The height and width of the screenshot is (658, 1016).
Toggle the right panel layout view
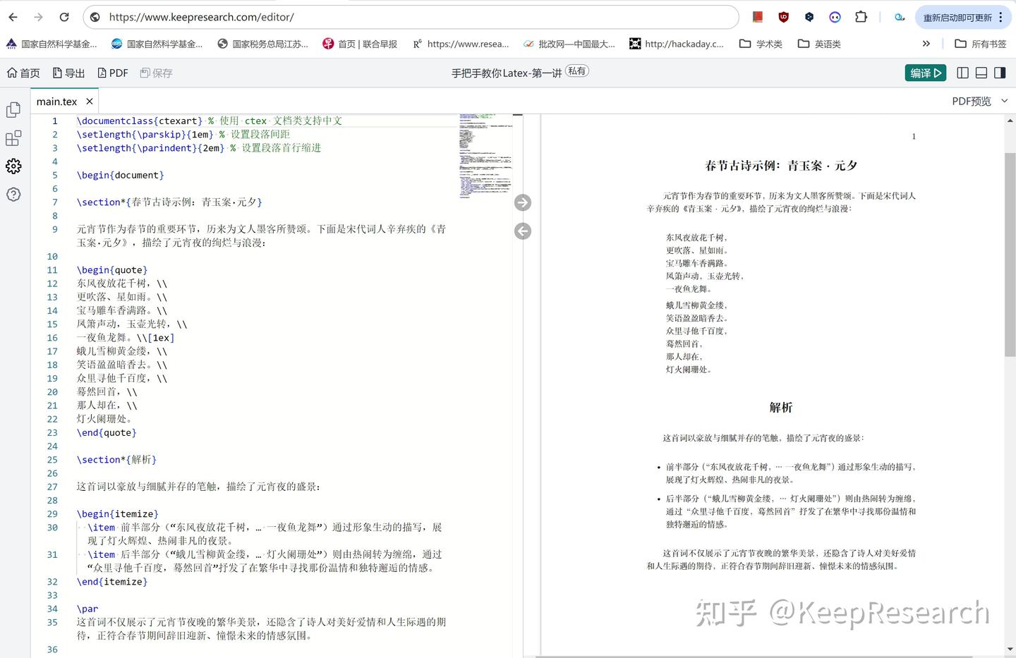click(x=999, y=73)
